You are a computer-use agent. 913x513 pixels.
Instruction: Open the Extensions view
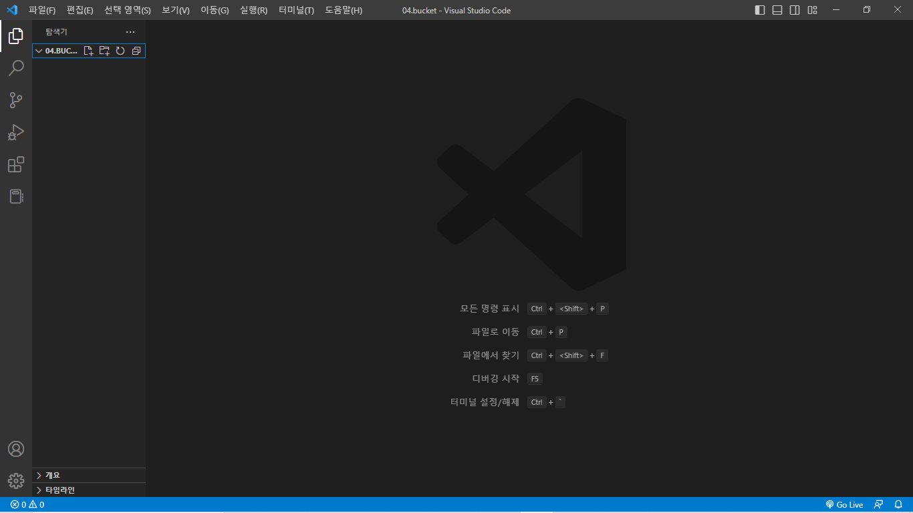16,164
